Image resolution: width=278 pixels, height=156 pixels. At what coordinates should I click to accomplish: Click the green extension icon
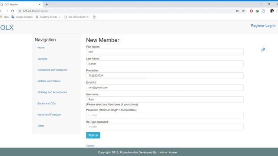(x=257, y=11)
